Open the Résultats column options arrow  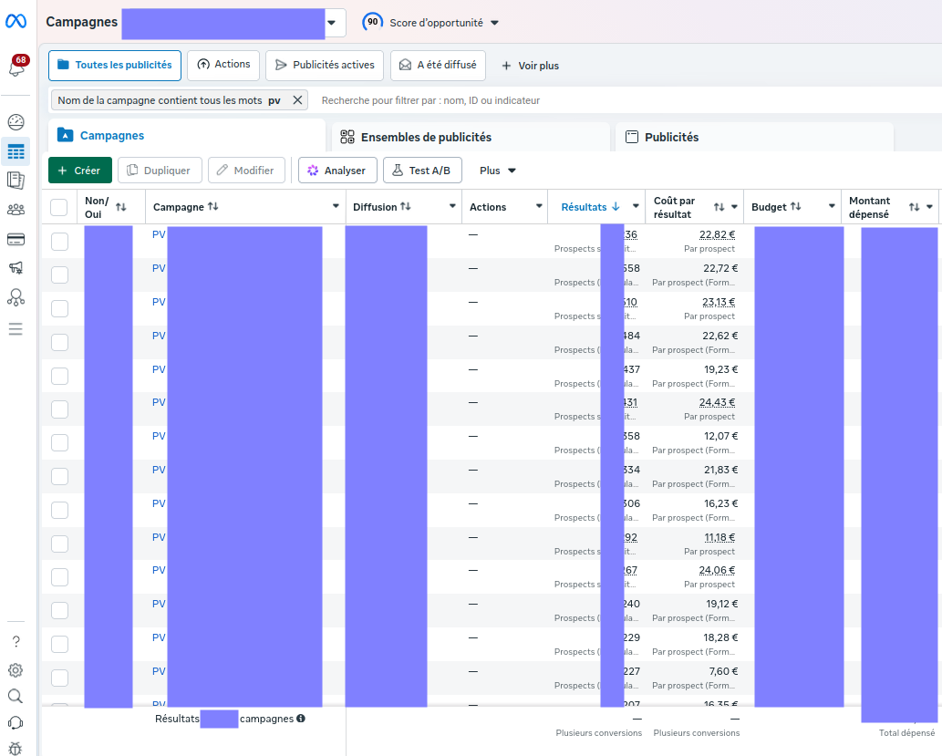click(636, 206)
